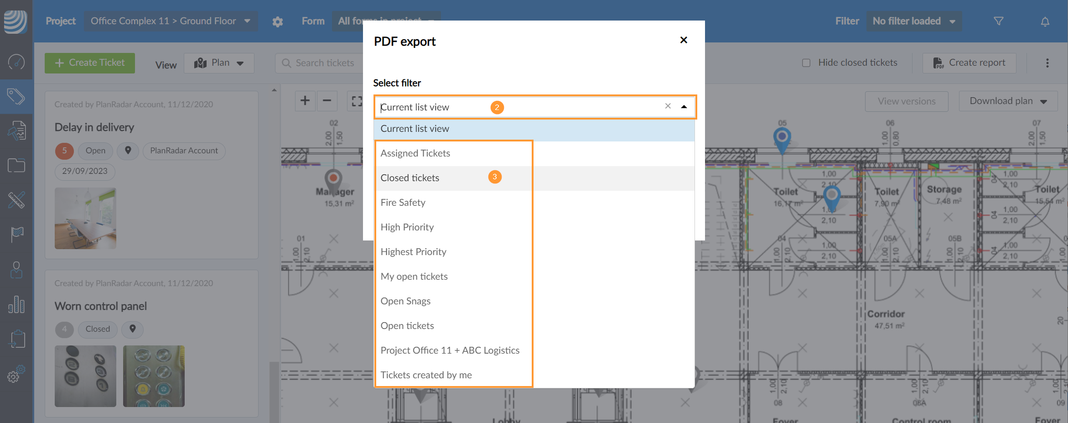Click the filter funnel icon
This screenshot has width=1068, height=423.
998,21
